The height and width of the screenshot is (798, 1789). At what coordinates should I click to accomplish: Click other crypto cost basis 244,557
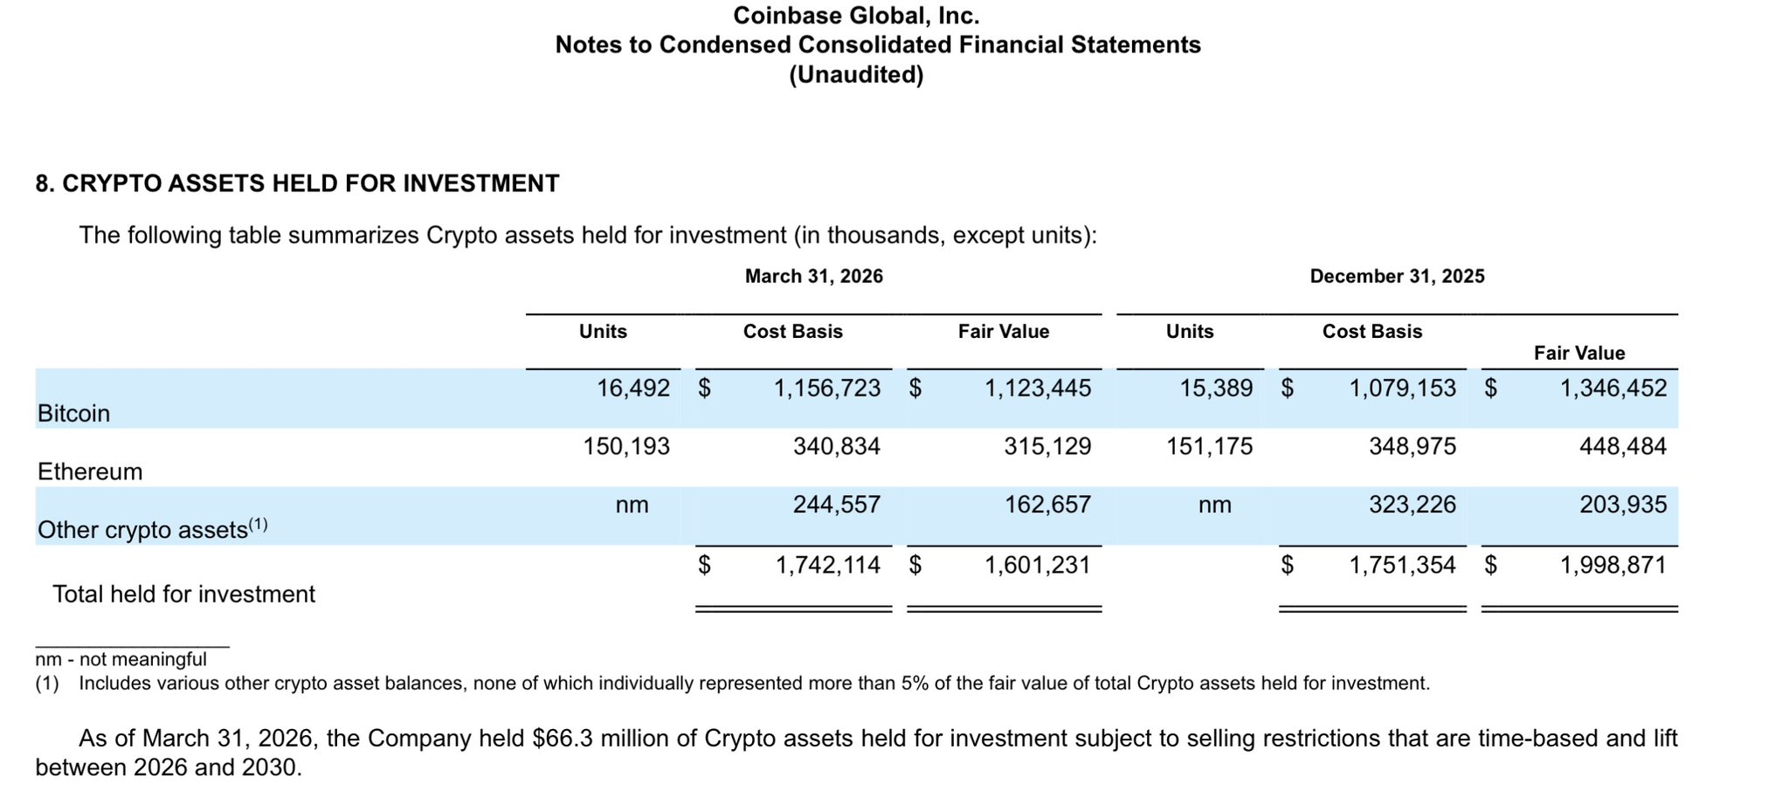837,505
